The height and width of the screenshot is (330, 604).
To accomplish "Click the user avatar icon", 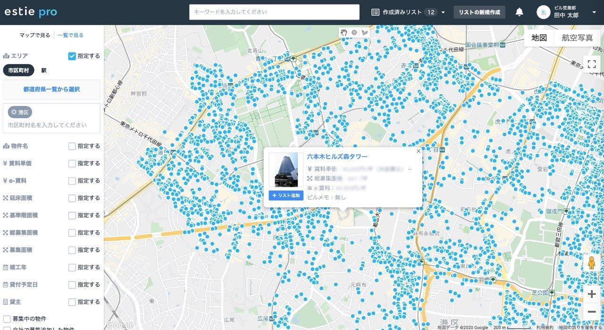I will 544,12.
